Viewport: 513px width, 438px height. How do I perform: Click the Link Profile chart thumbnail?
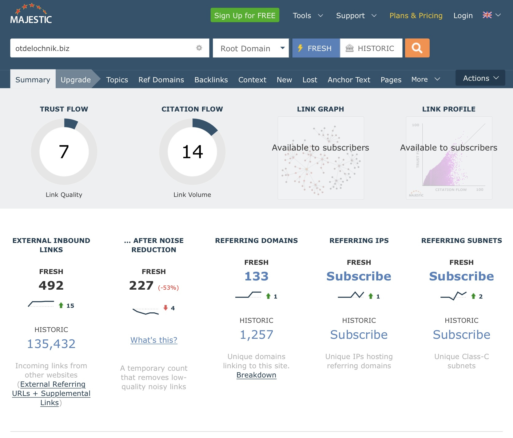coord(449,158)
